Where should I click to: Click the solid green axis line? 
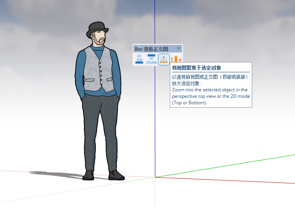[225, 166]
